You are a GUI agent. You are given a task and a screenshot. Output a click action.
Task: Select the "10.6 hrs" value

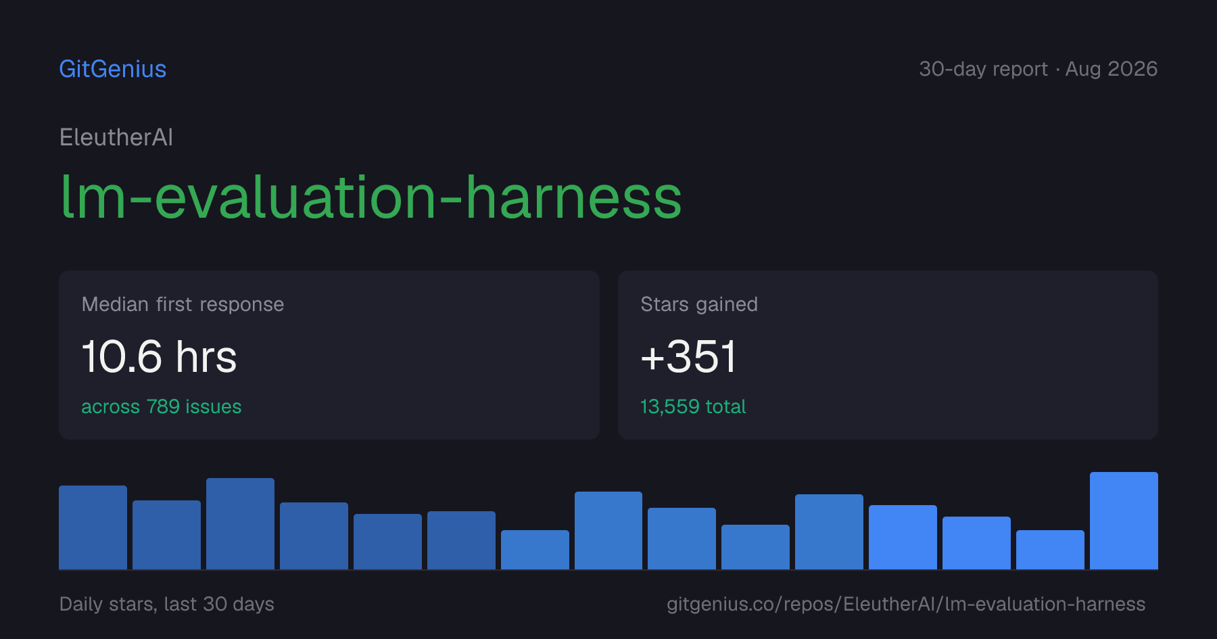point(159,356)
